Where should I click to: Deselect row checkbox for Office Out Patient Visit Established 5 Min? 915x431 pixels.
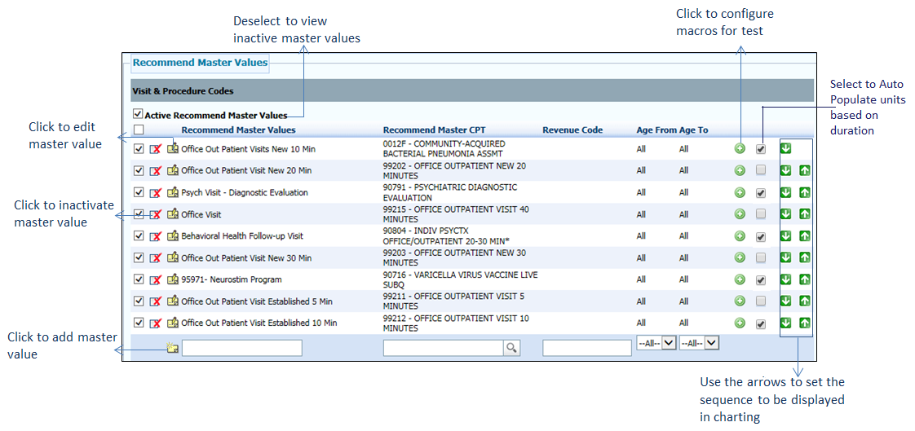click(x=139, y=301)
